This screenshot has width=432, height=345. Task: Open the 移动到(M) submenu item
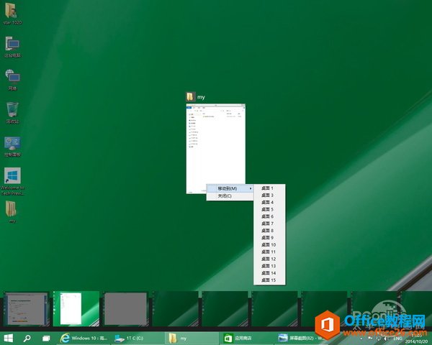(230, 188)
